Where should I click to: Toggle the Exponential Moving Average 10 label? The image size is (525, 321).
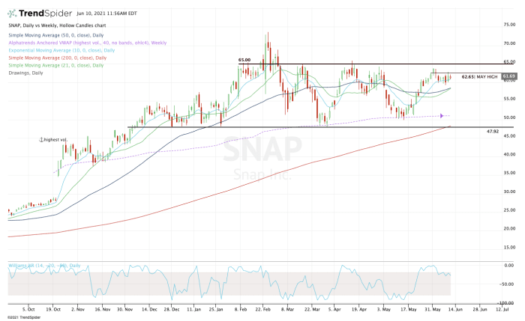click(61, 50)
